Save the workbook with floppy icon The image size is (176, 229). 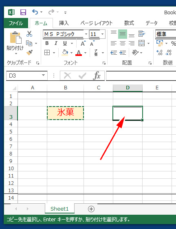(23, 12)
